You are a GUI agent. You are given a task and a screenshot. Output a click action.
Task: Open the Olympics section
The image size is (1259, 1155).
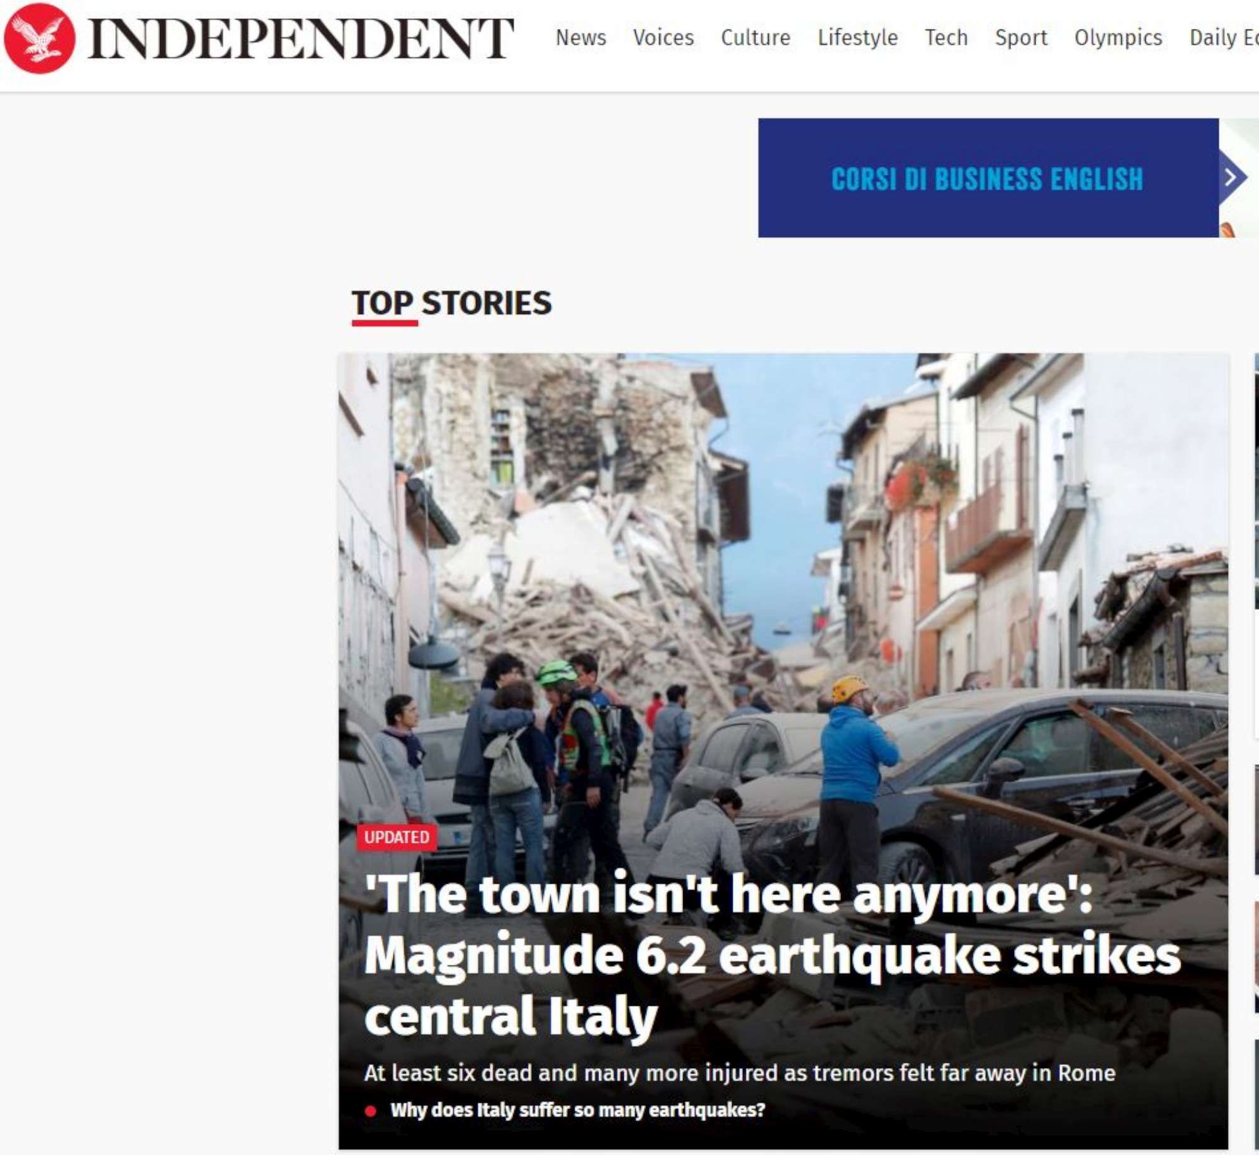(1118, 38)
